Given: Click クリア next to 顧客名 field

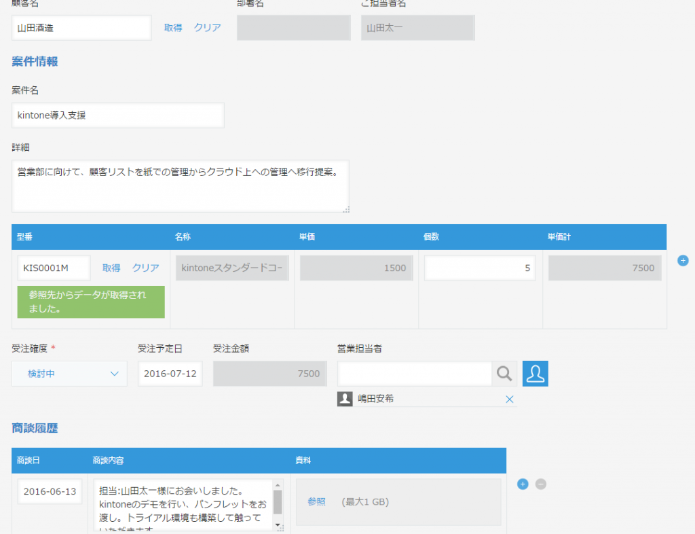Looking at the screenshot, I should click(x=207, y=27).
